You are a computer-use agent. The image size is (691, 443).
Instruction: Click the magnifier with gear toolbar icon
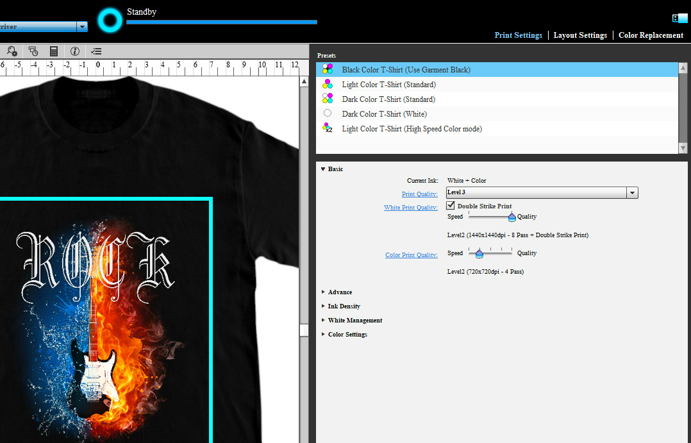(12, 51)
